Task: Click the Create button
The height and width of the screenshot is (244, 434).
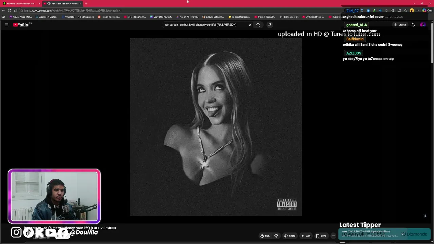Action: [400, 25]
